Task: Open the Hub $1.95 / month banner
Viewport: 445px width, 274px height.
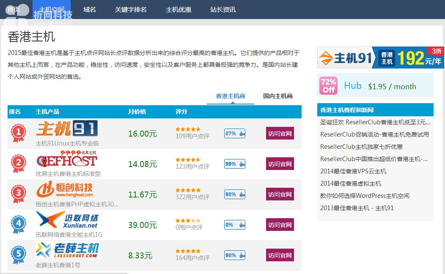Action: 375,85
